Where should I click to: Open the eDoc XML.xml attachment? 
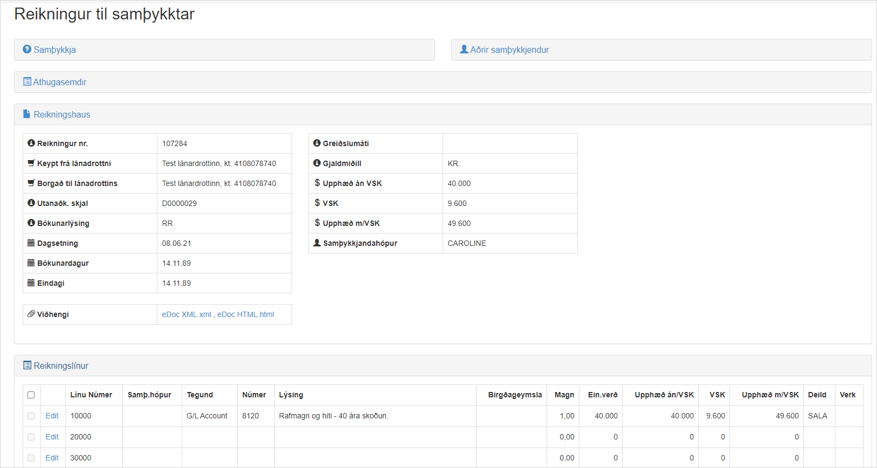187,314
